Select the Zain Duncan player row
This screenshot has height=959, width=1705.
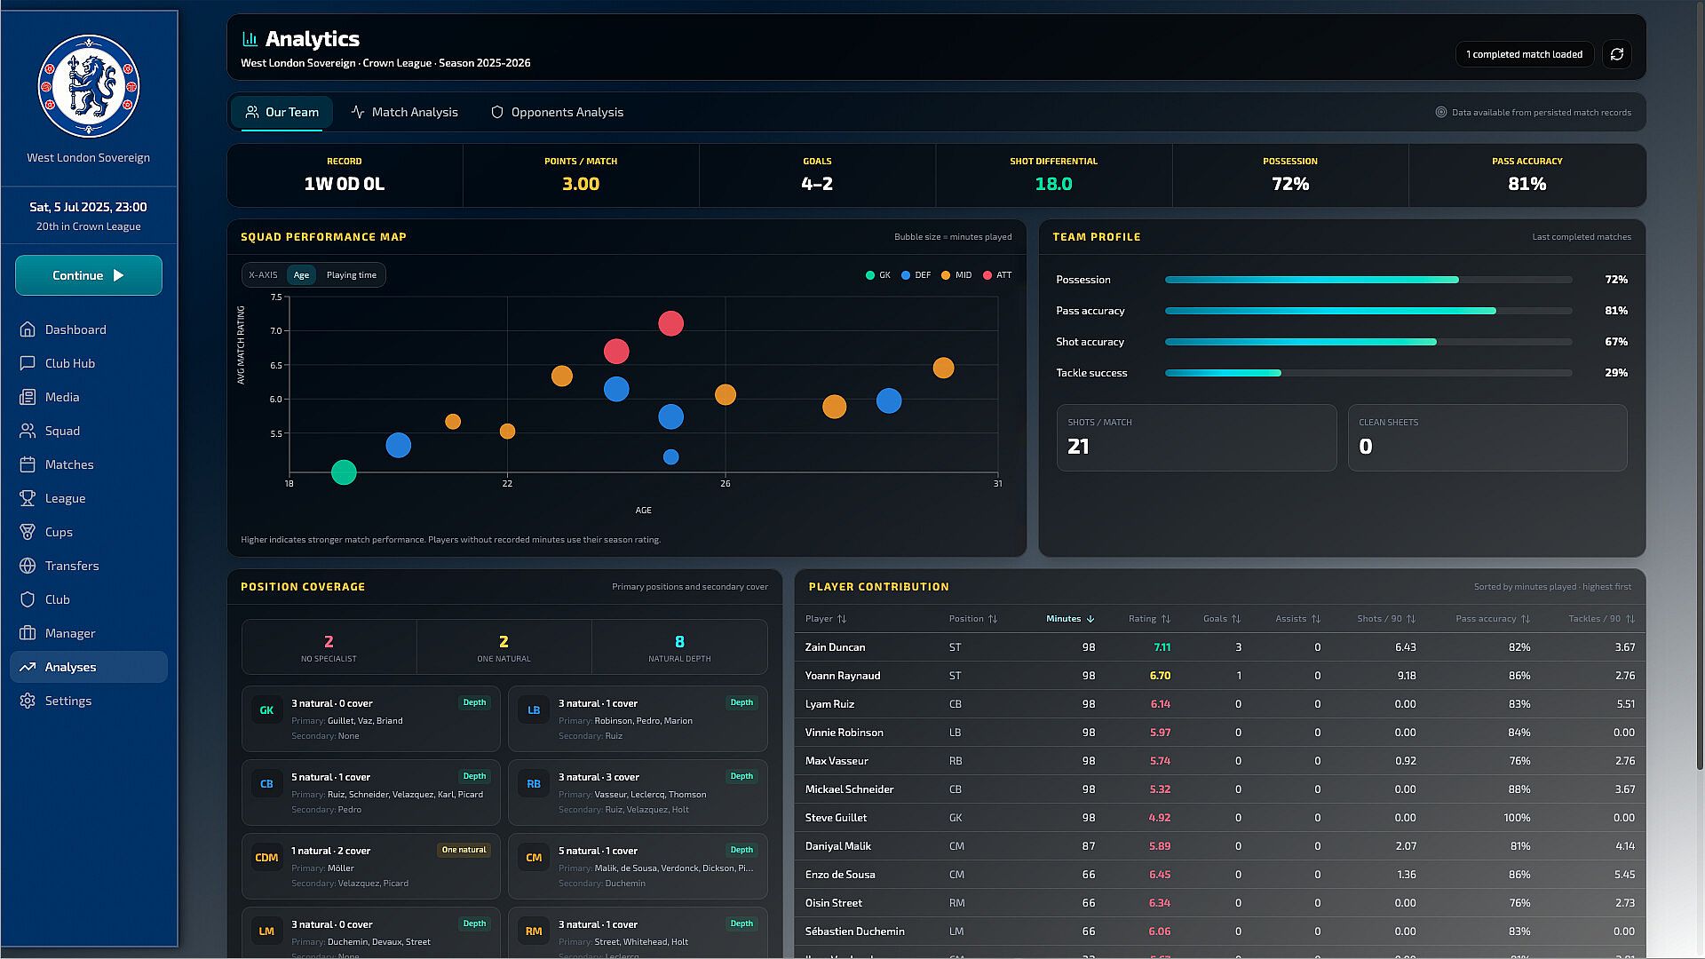(1220, 647)
